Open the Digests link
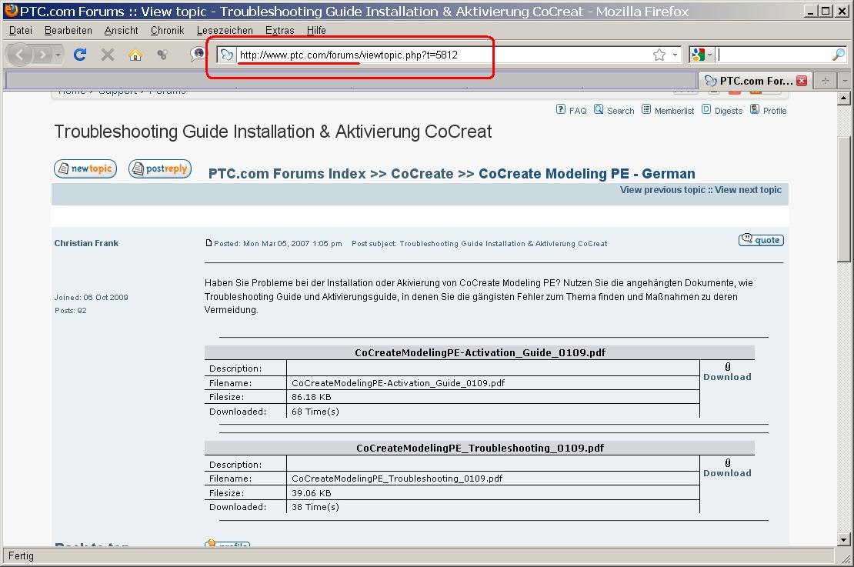Viewport: 854px width, 567px height. point(728,111)
